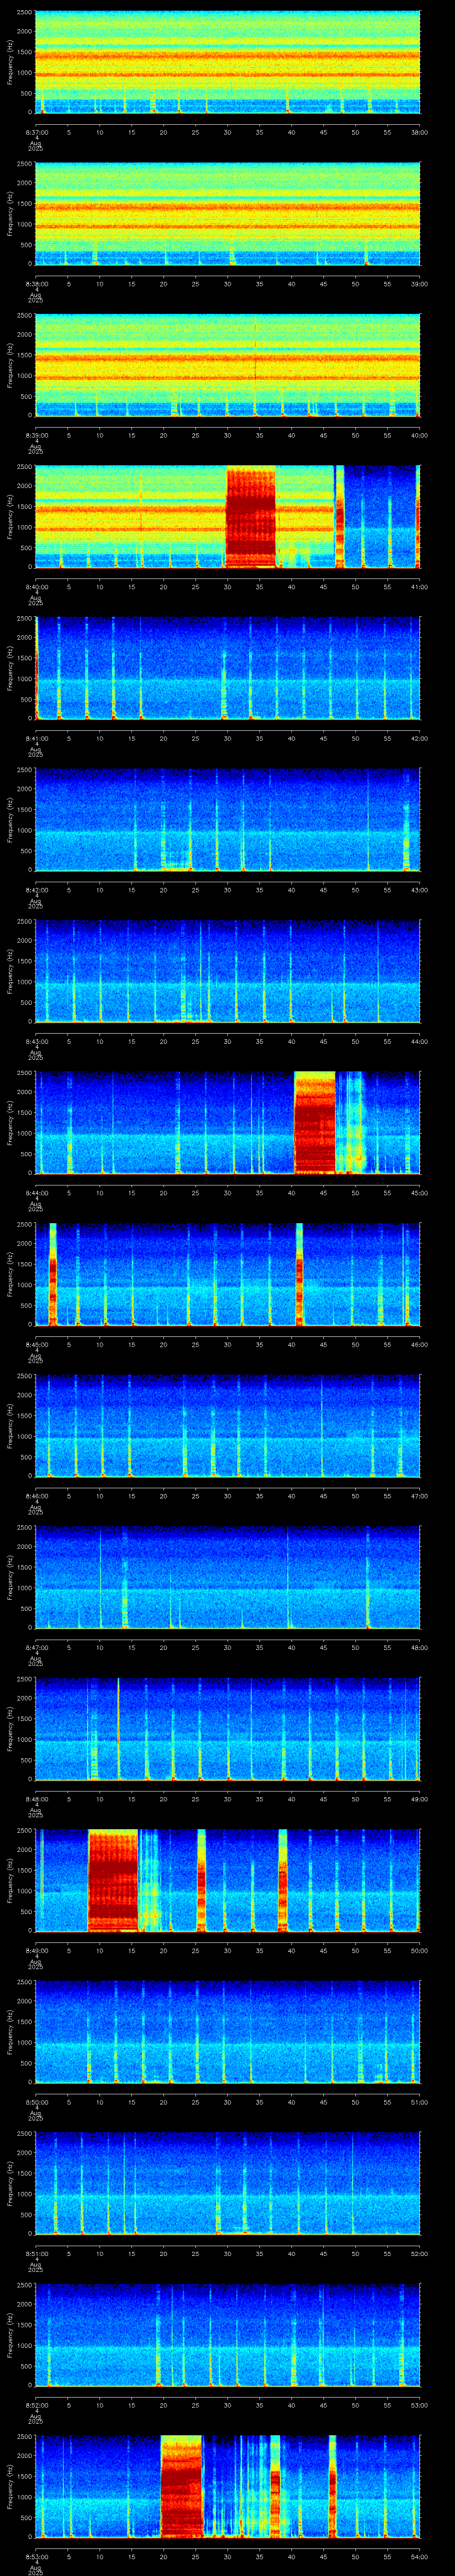Select the spectrogram panel beginning at 8:51:00
The width and height of the screenshot is (455, 2576).
tap(228, 2184)
